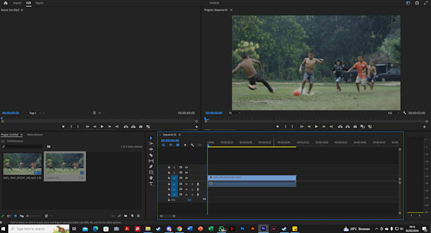Select the Sequence 01 timeline tab
Image resolution: width=431 pixels, height=233 pixels.
pyautogui.click(x=170, y=135)
